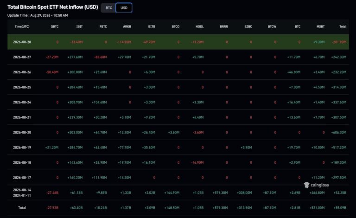Click the Update Time text
356x218 pixels.
[x=38, y=15]
